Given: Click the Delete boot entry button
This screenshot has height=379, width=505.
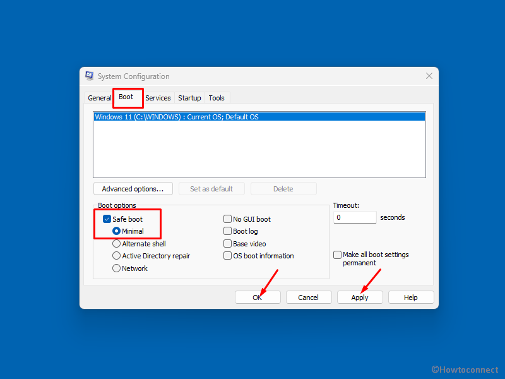Looking at the screenshot, I should (x=283, y=189).
